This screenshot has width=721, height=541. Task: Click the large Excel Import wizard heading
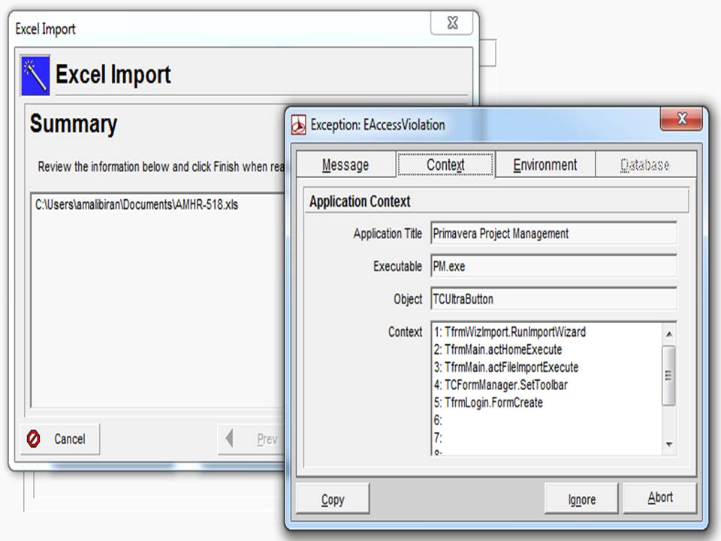pos(113,74)
